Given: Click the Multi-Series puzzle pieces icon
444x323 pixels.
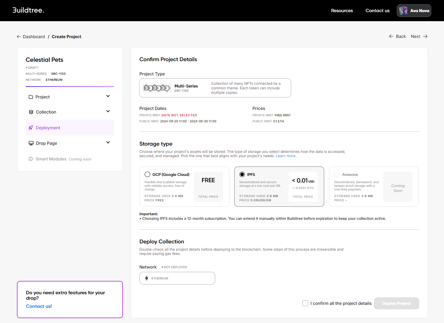Looking at the screenshot, I should (x=157, y=88).
